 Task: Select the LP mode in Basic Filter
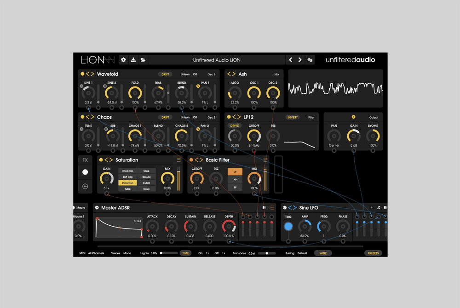235,172
